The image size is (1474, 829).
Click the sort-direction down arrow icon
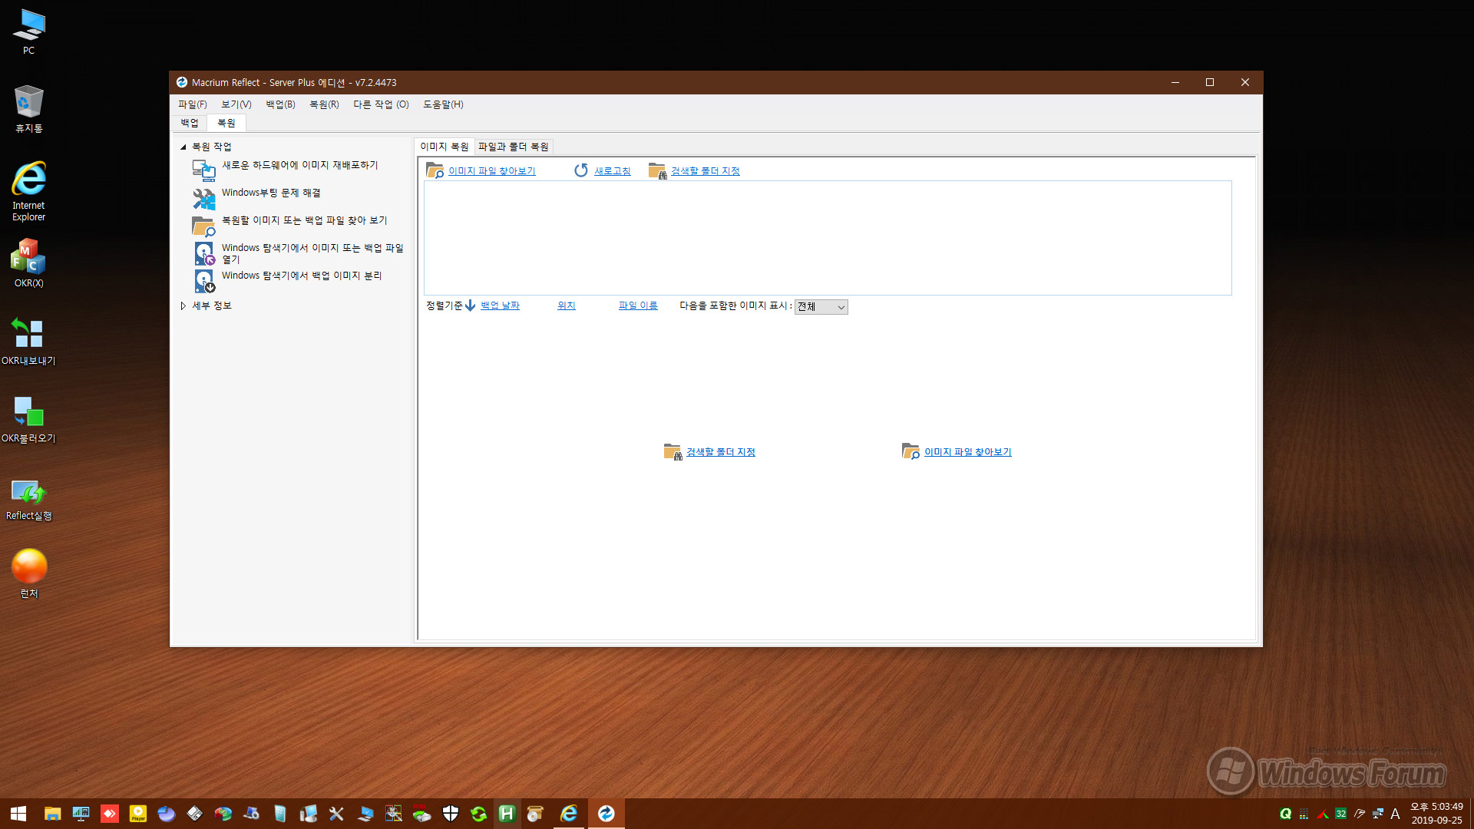470,306
